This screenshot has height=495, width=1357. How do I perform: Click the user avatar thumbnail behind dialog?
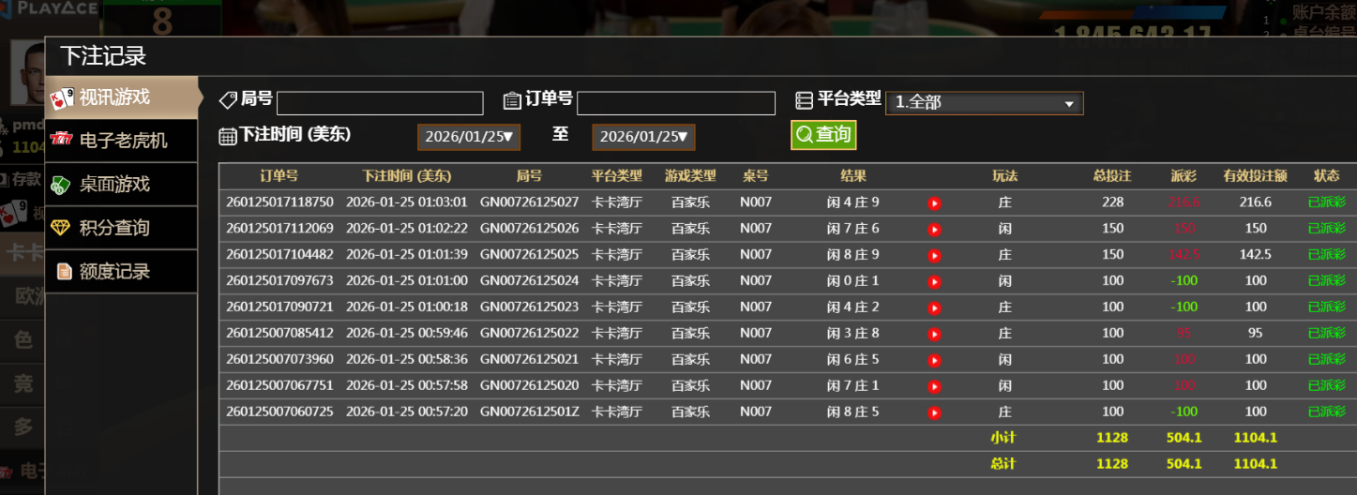click(x=27, y=73)
